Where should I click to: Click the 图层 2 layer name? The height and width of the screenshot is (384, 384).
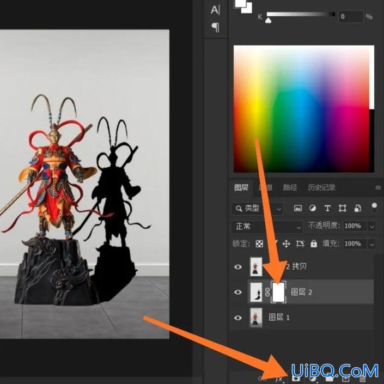coord(301,292)
